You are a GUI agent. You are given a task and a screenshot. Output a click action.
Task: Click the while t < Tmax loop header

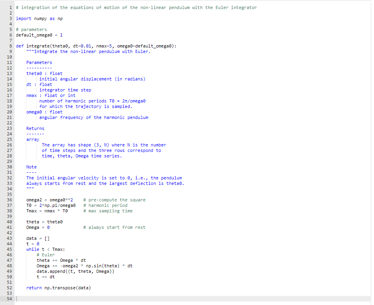click(x=45, y=249)
